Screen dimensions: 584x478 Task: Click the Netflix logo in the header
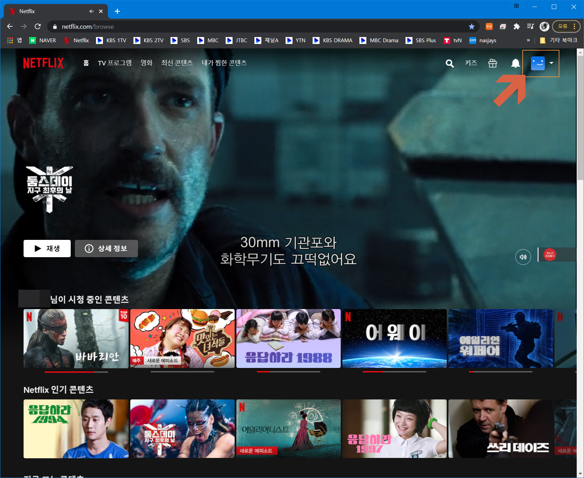pyautogui.click(x=43, y=63)
